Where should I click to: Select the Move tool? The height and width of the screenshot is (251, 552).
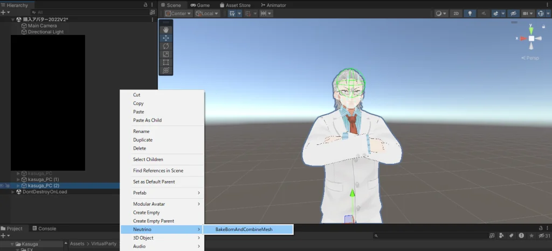[166, 38]
